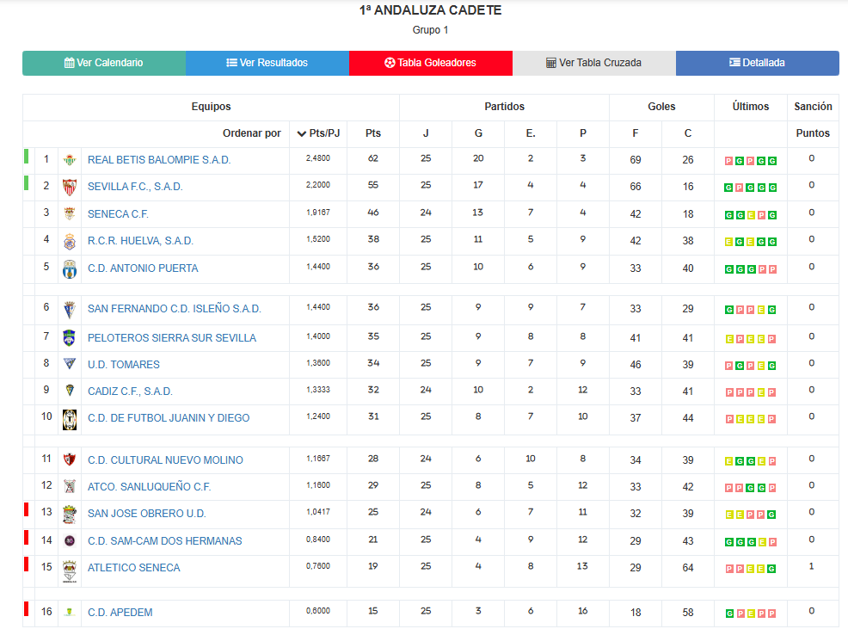Click the C.D. Apedem crest icon
This screenshot has height=629, width=848.
69,612
